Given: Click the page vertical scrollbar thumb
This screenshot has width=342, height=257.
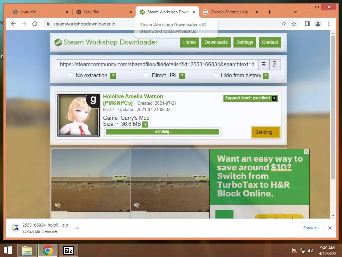Looking at the screenshot, I should point(333,107).
